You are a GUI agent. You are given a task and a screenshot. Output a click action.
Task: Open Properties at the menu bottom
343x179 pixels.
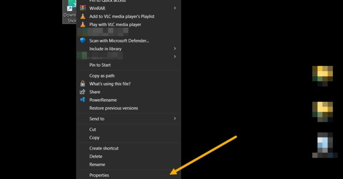click(x=129, y=175)
